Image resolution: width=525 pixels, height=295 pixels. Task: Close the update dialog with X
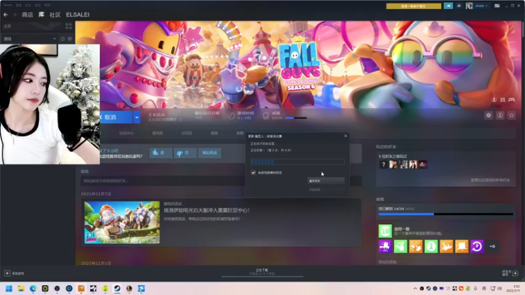tap(346, 136)
